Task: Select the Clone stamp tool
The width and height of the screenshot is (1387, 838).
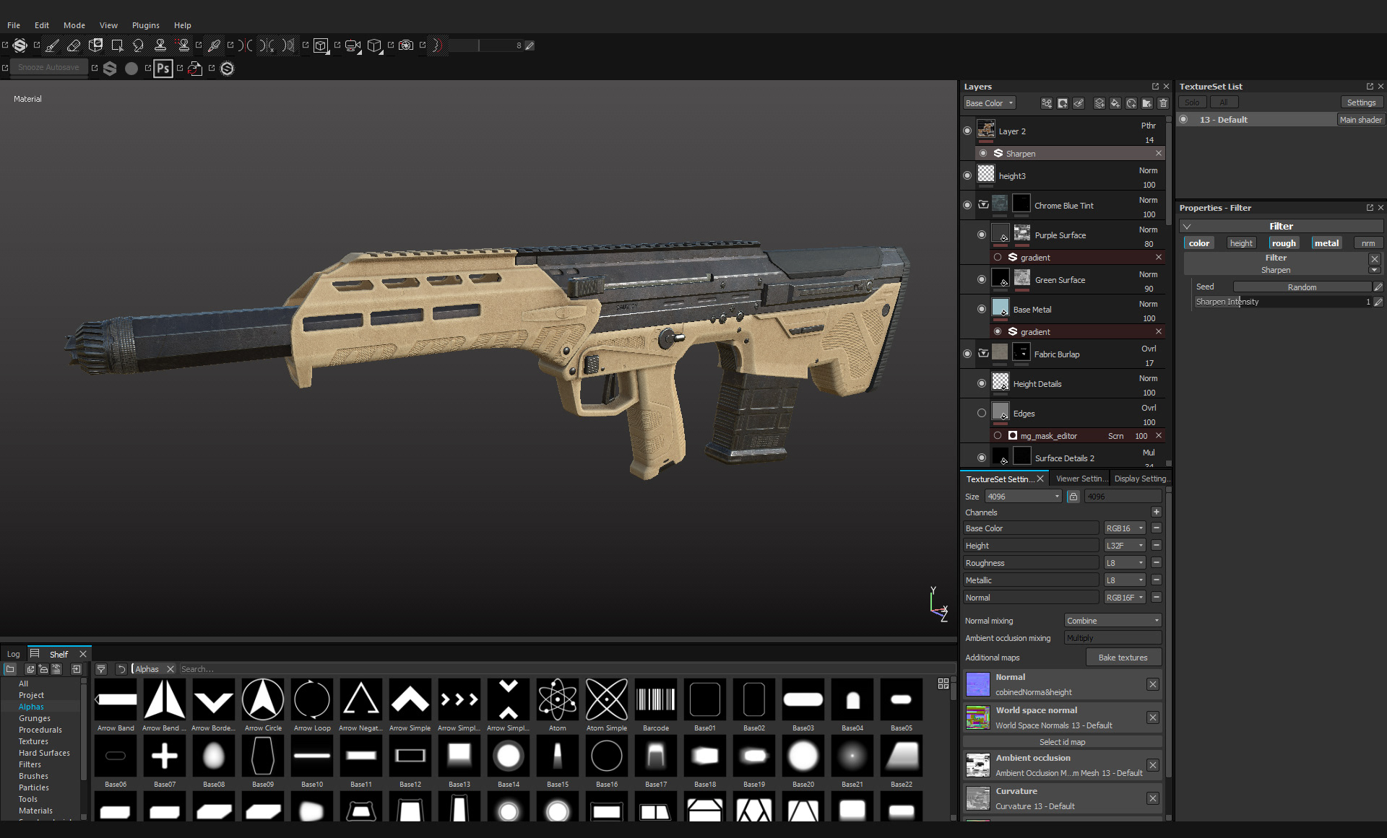Action: pyautogui.click(x=160, y=45)
